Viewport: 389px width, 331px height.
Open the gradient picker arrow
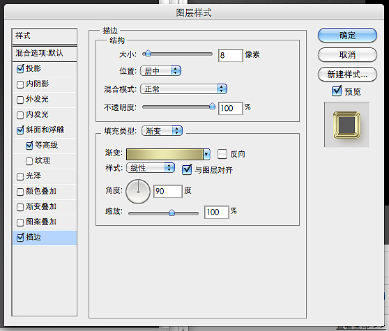pos(206,154)
